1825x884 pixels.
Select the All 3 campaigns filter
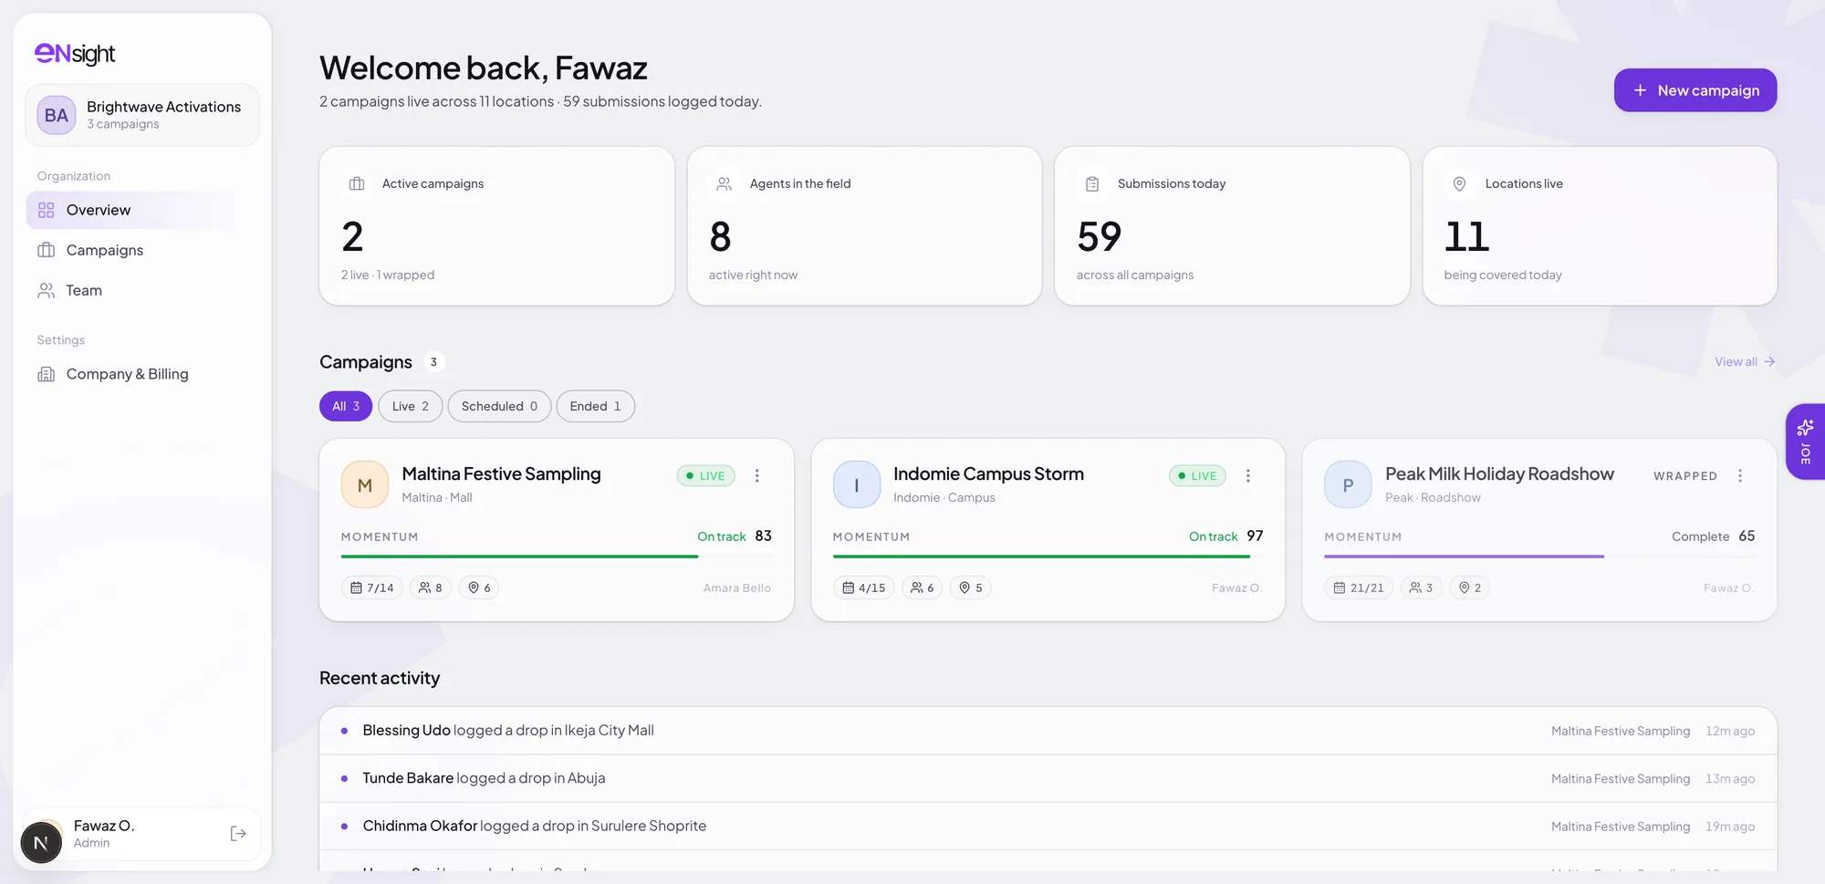pos(346,406)
